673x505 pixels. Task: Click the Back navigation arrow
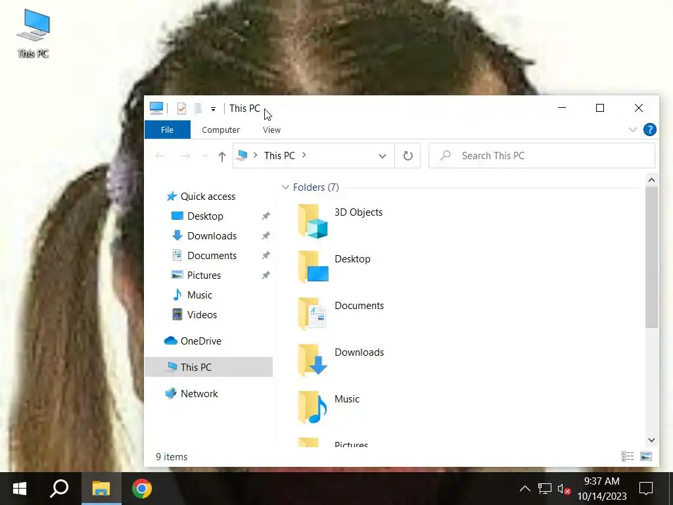pos(160,156)
